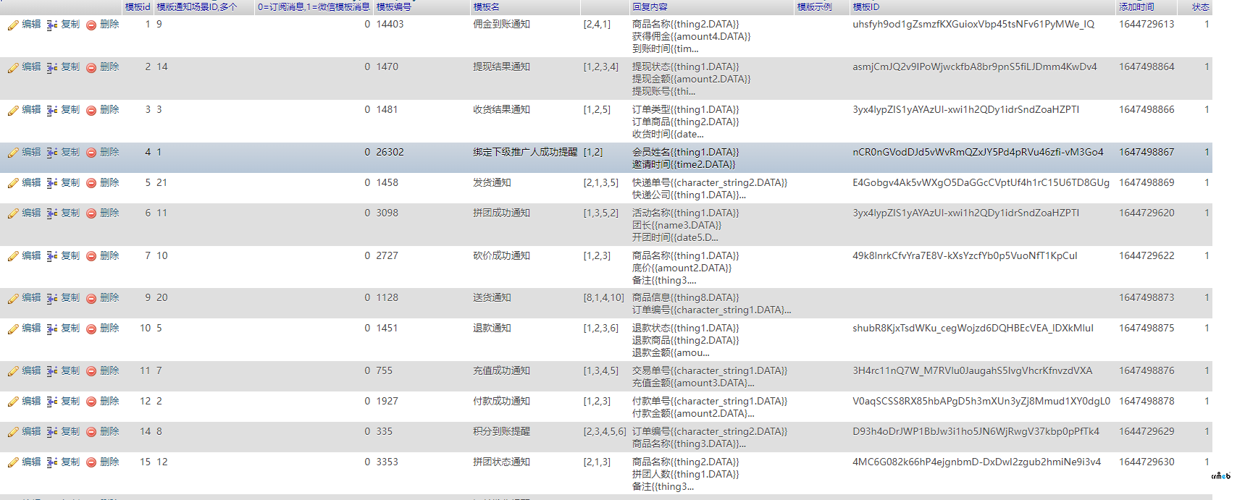1245x500 pixels.
Task: Open pencil edit for 砍价成功通知 row
Action: pos(13,257)
